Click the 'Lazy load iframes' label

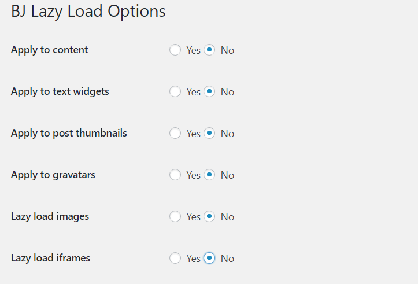[x=50, y=258]
